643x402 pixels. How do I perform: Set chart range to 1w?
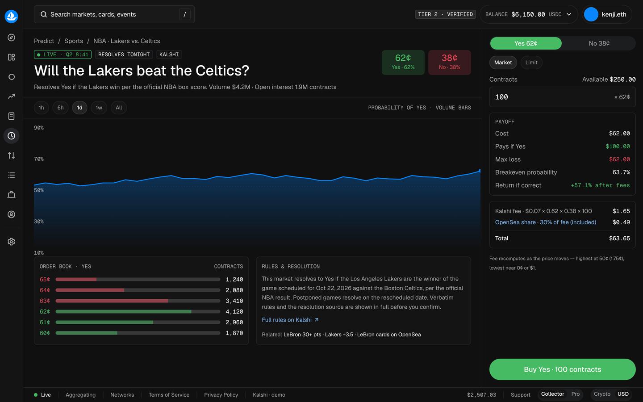(x=99, y=108)
